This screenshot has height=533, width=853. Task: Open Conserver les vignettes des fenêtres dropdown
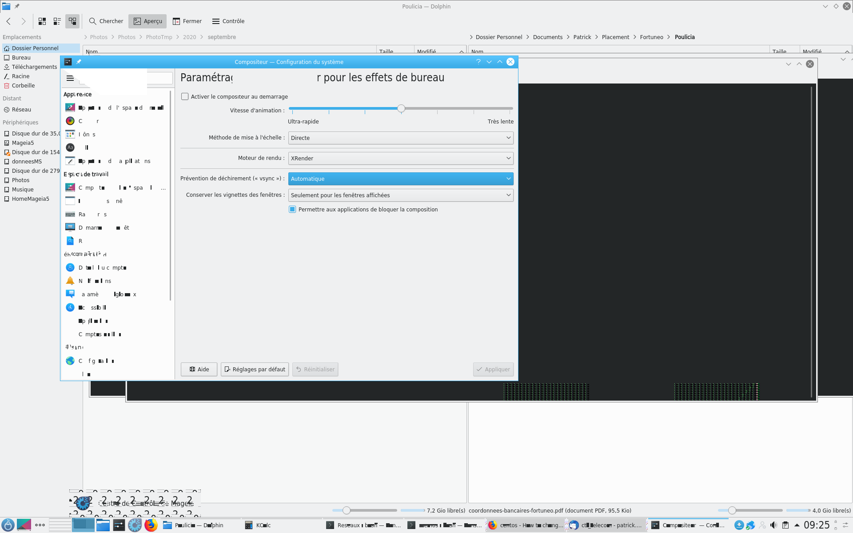click(x=401, y=195)
